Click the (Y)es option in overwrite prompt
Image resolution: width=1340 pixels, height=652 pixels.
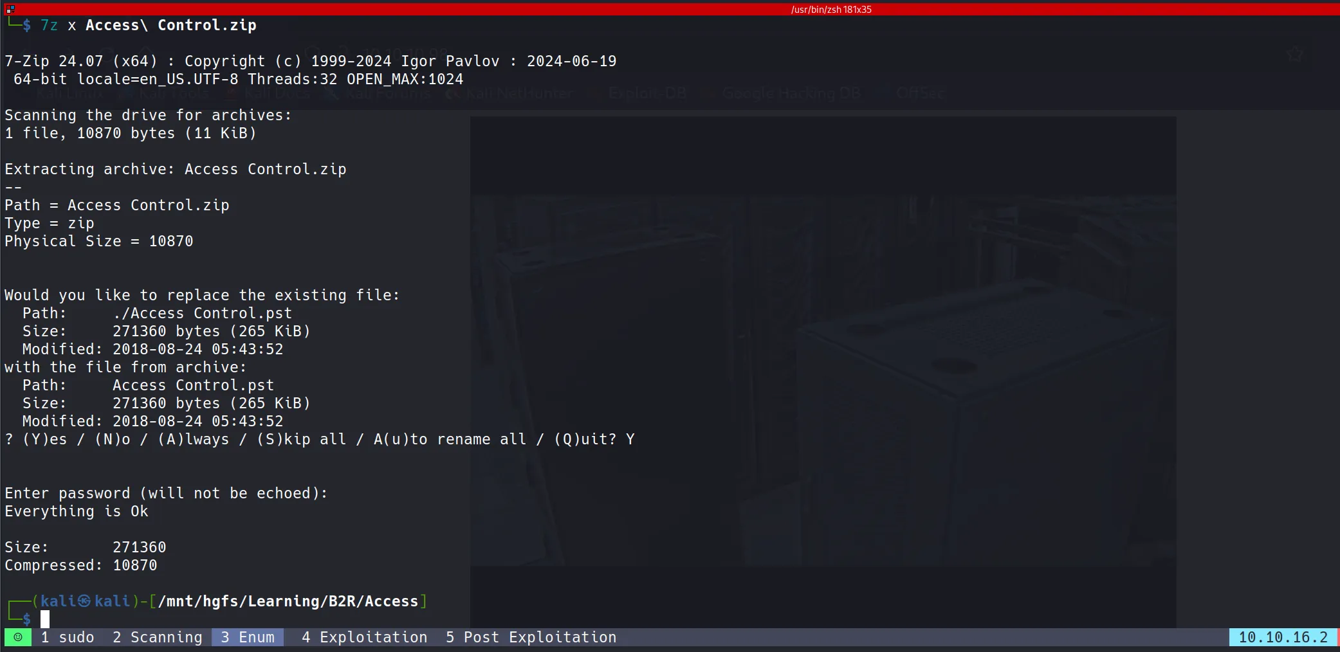[x=44, y=439]
